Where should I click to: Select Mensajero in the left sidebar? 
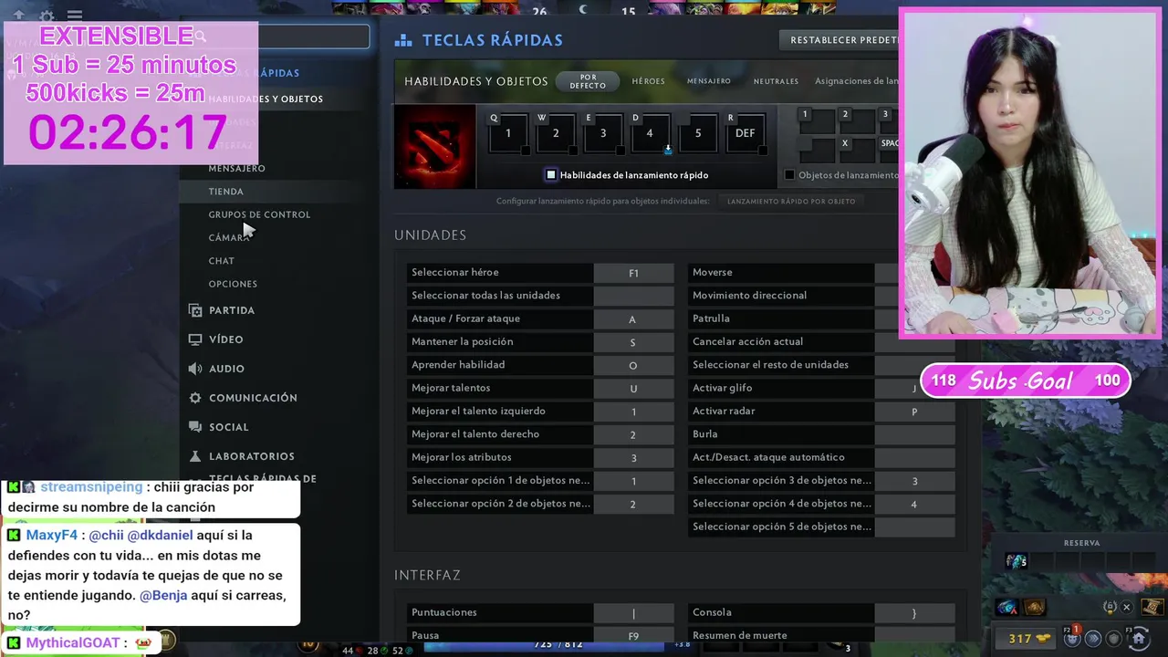236,168
